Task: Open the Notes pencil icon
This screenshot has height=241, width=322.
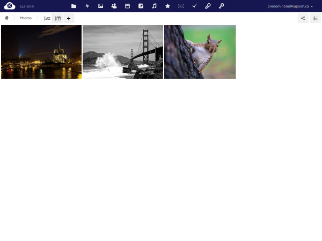Action: coord(141,6)
